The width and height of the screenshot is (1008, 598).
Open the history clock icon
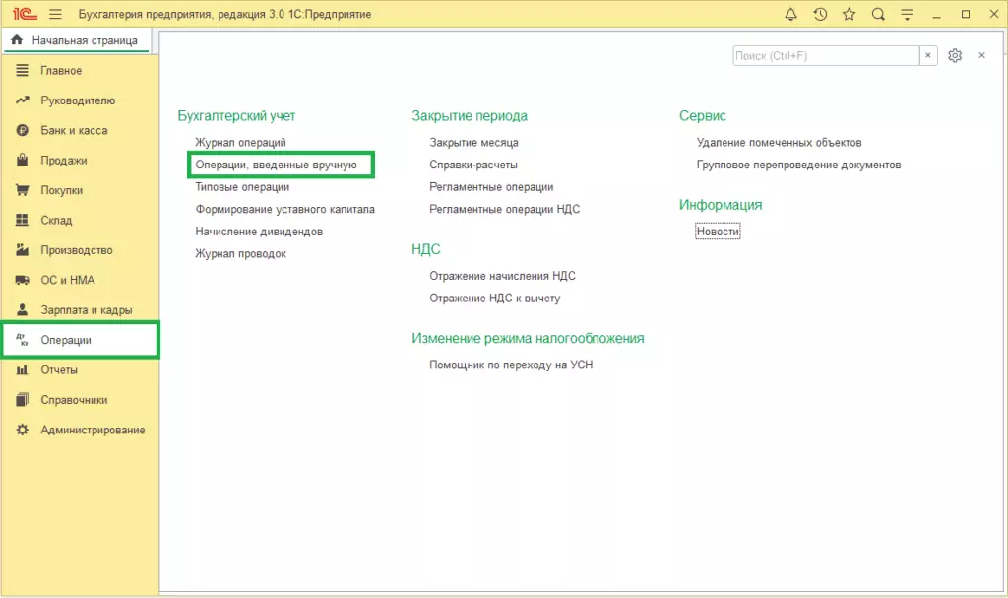(820, 14)
